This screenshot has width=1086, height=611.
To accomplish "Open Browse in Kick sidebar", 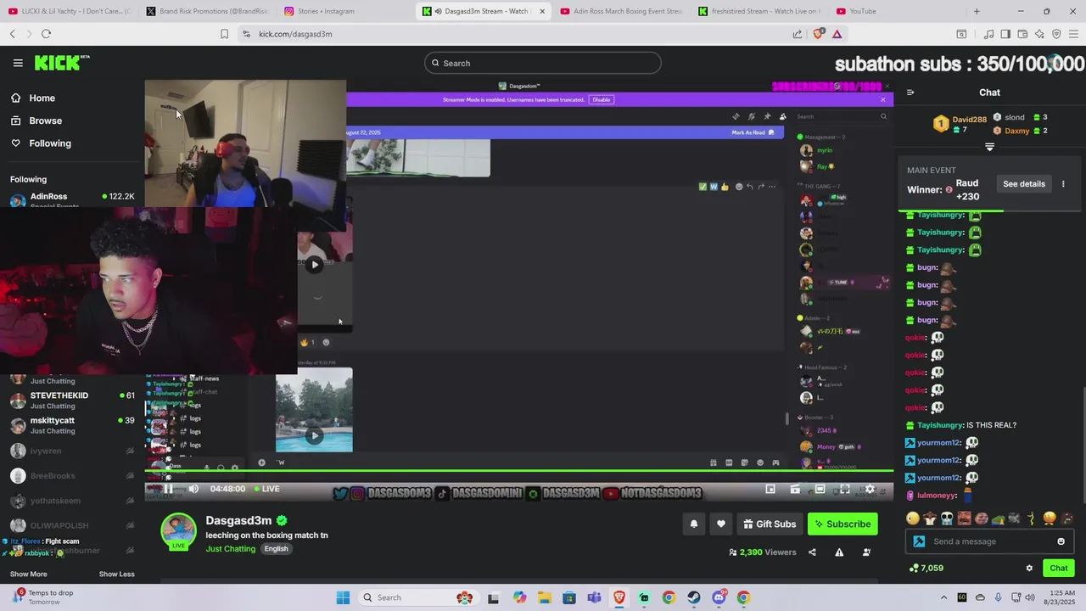I will click(45, 121).
